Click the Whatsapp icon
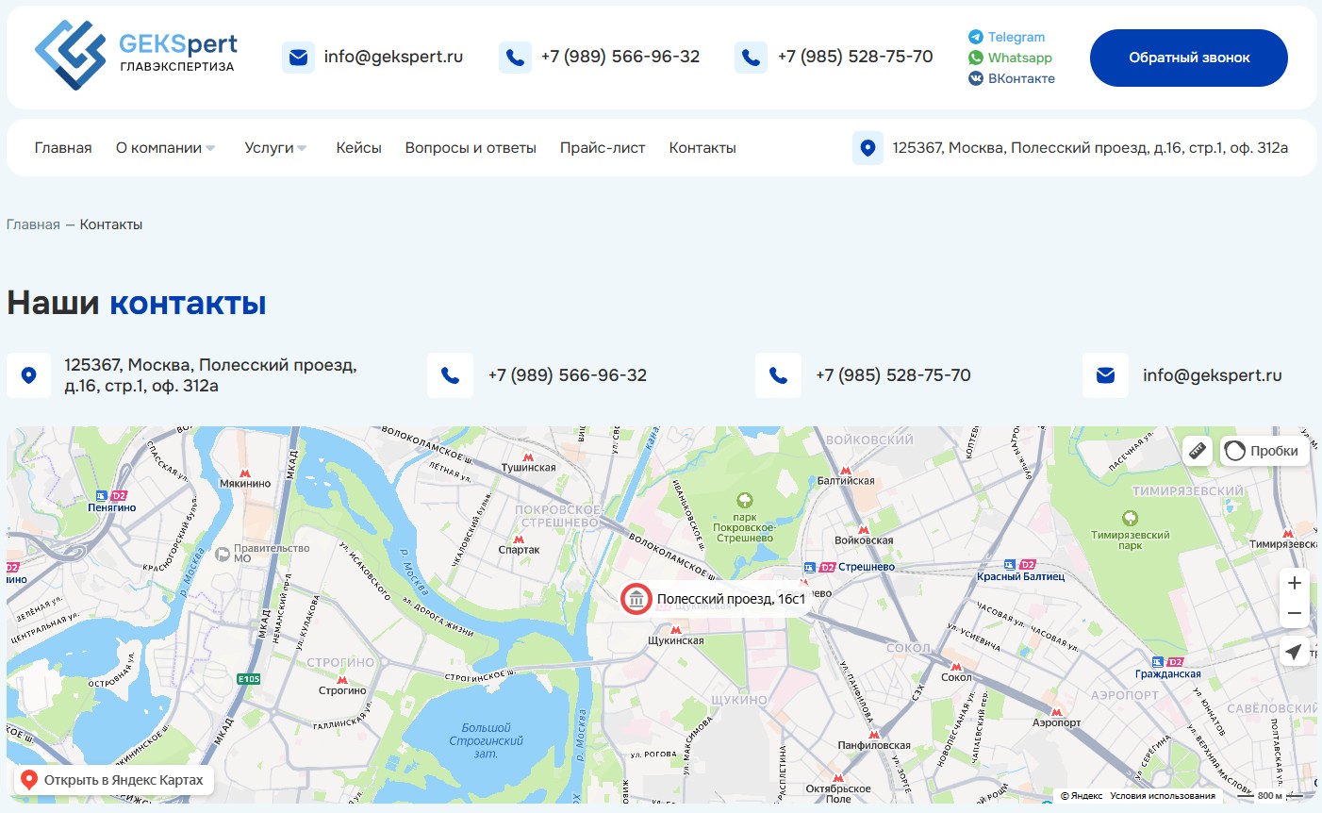The image size is (1322, 813). pyautogui.click(x=976, y=58)
